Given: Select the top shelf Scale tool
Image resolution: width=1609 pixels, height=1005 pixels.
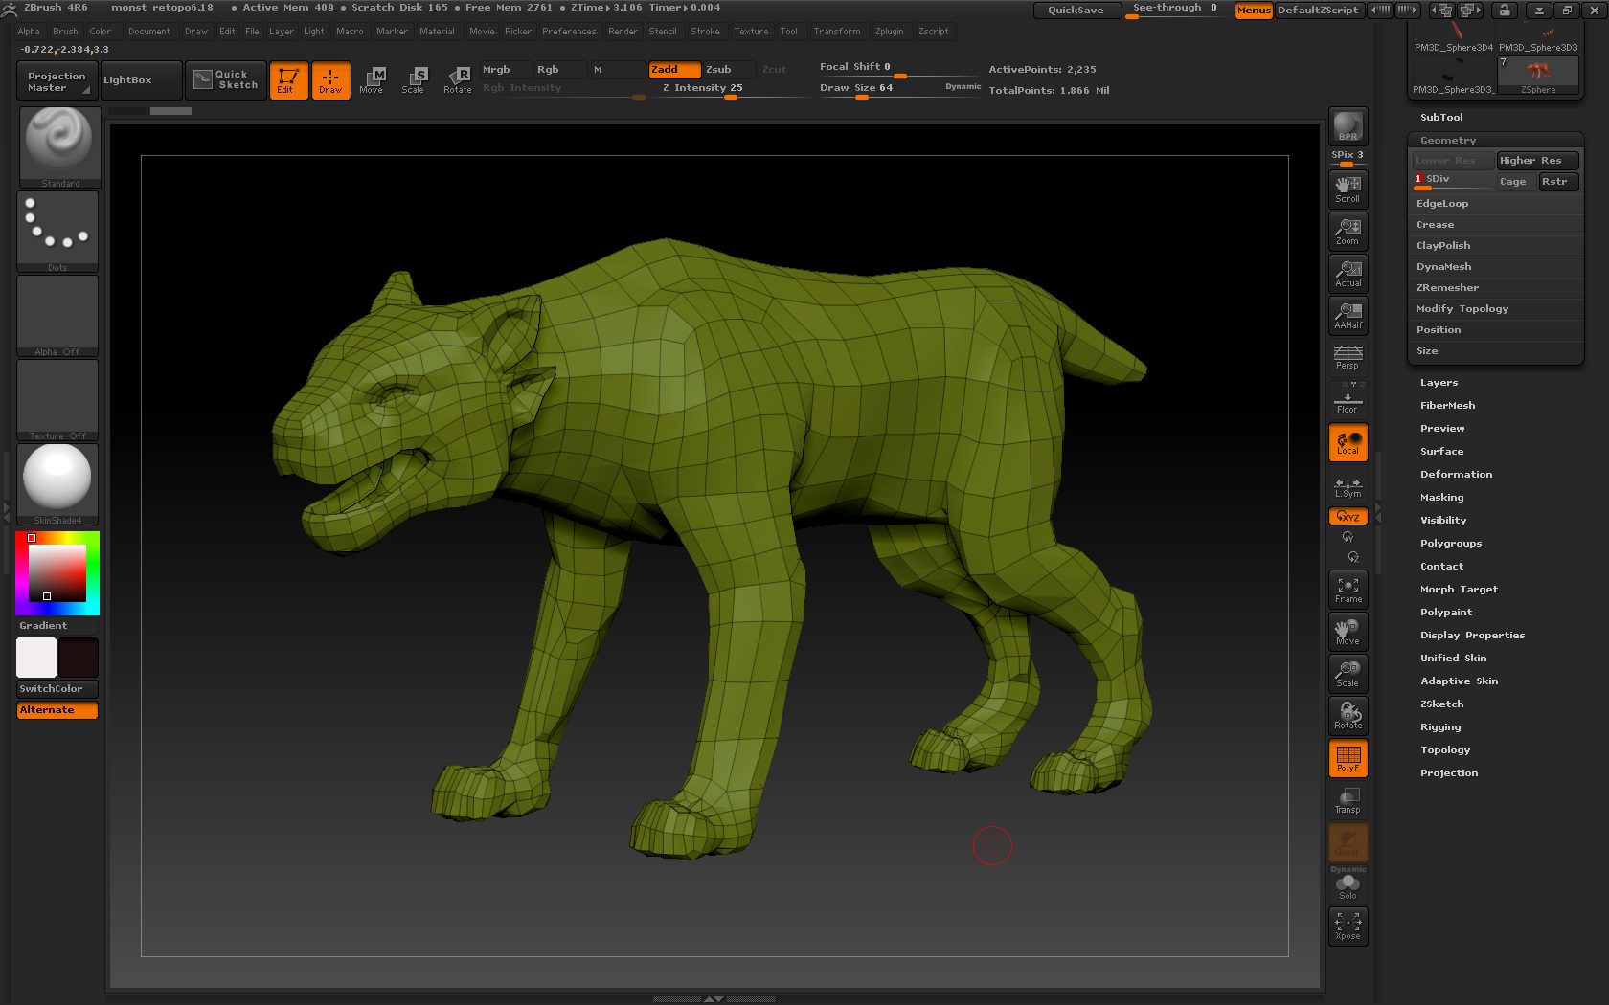Looking at the screenshot, I should point(414,80).
